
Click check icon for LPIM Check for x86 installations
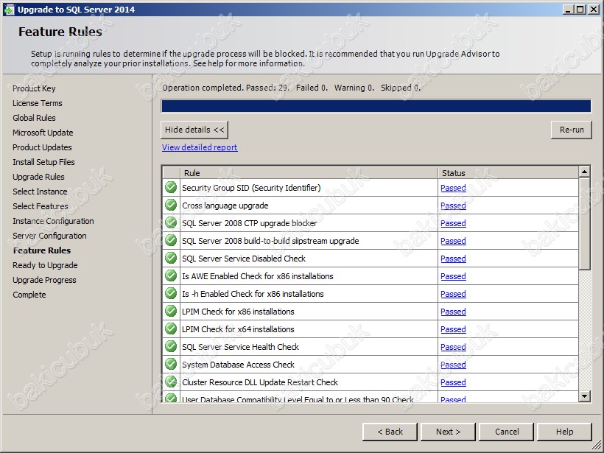[171, 312]
